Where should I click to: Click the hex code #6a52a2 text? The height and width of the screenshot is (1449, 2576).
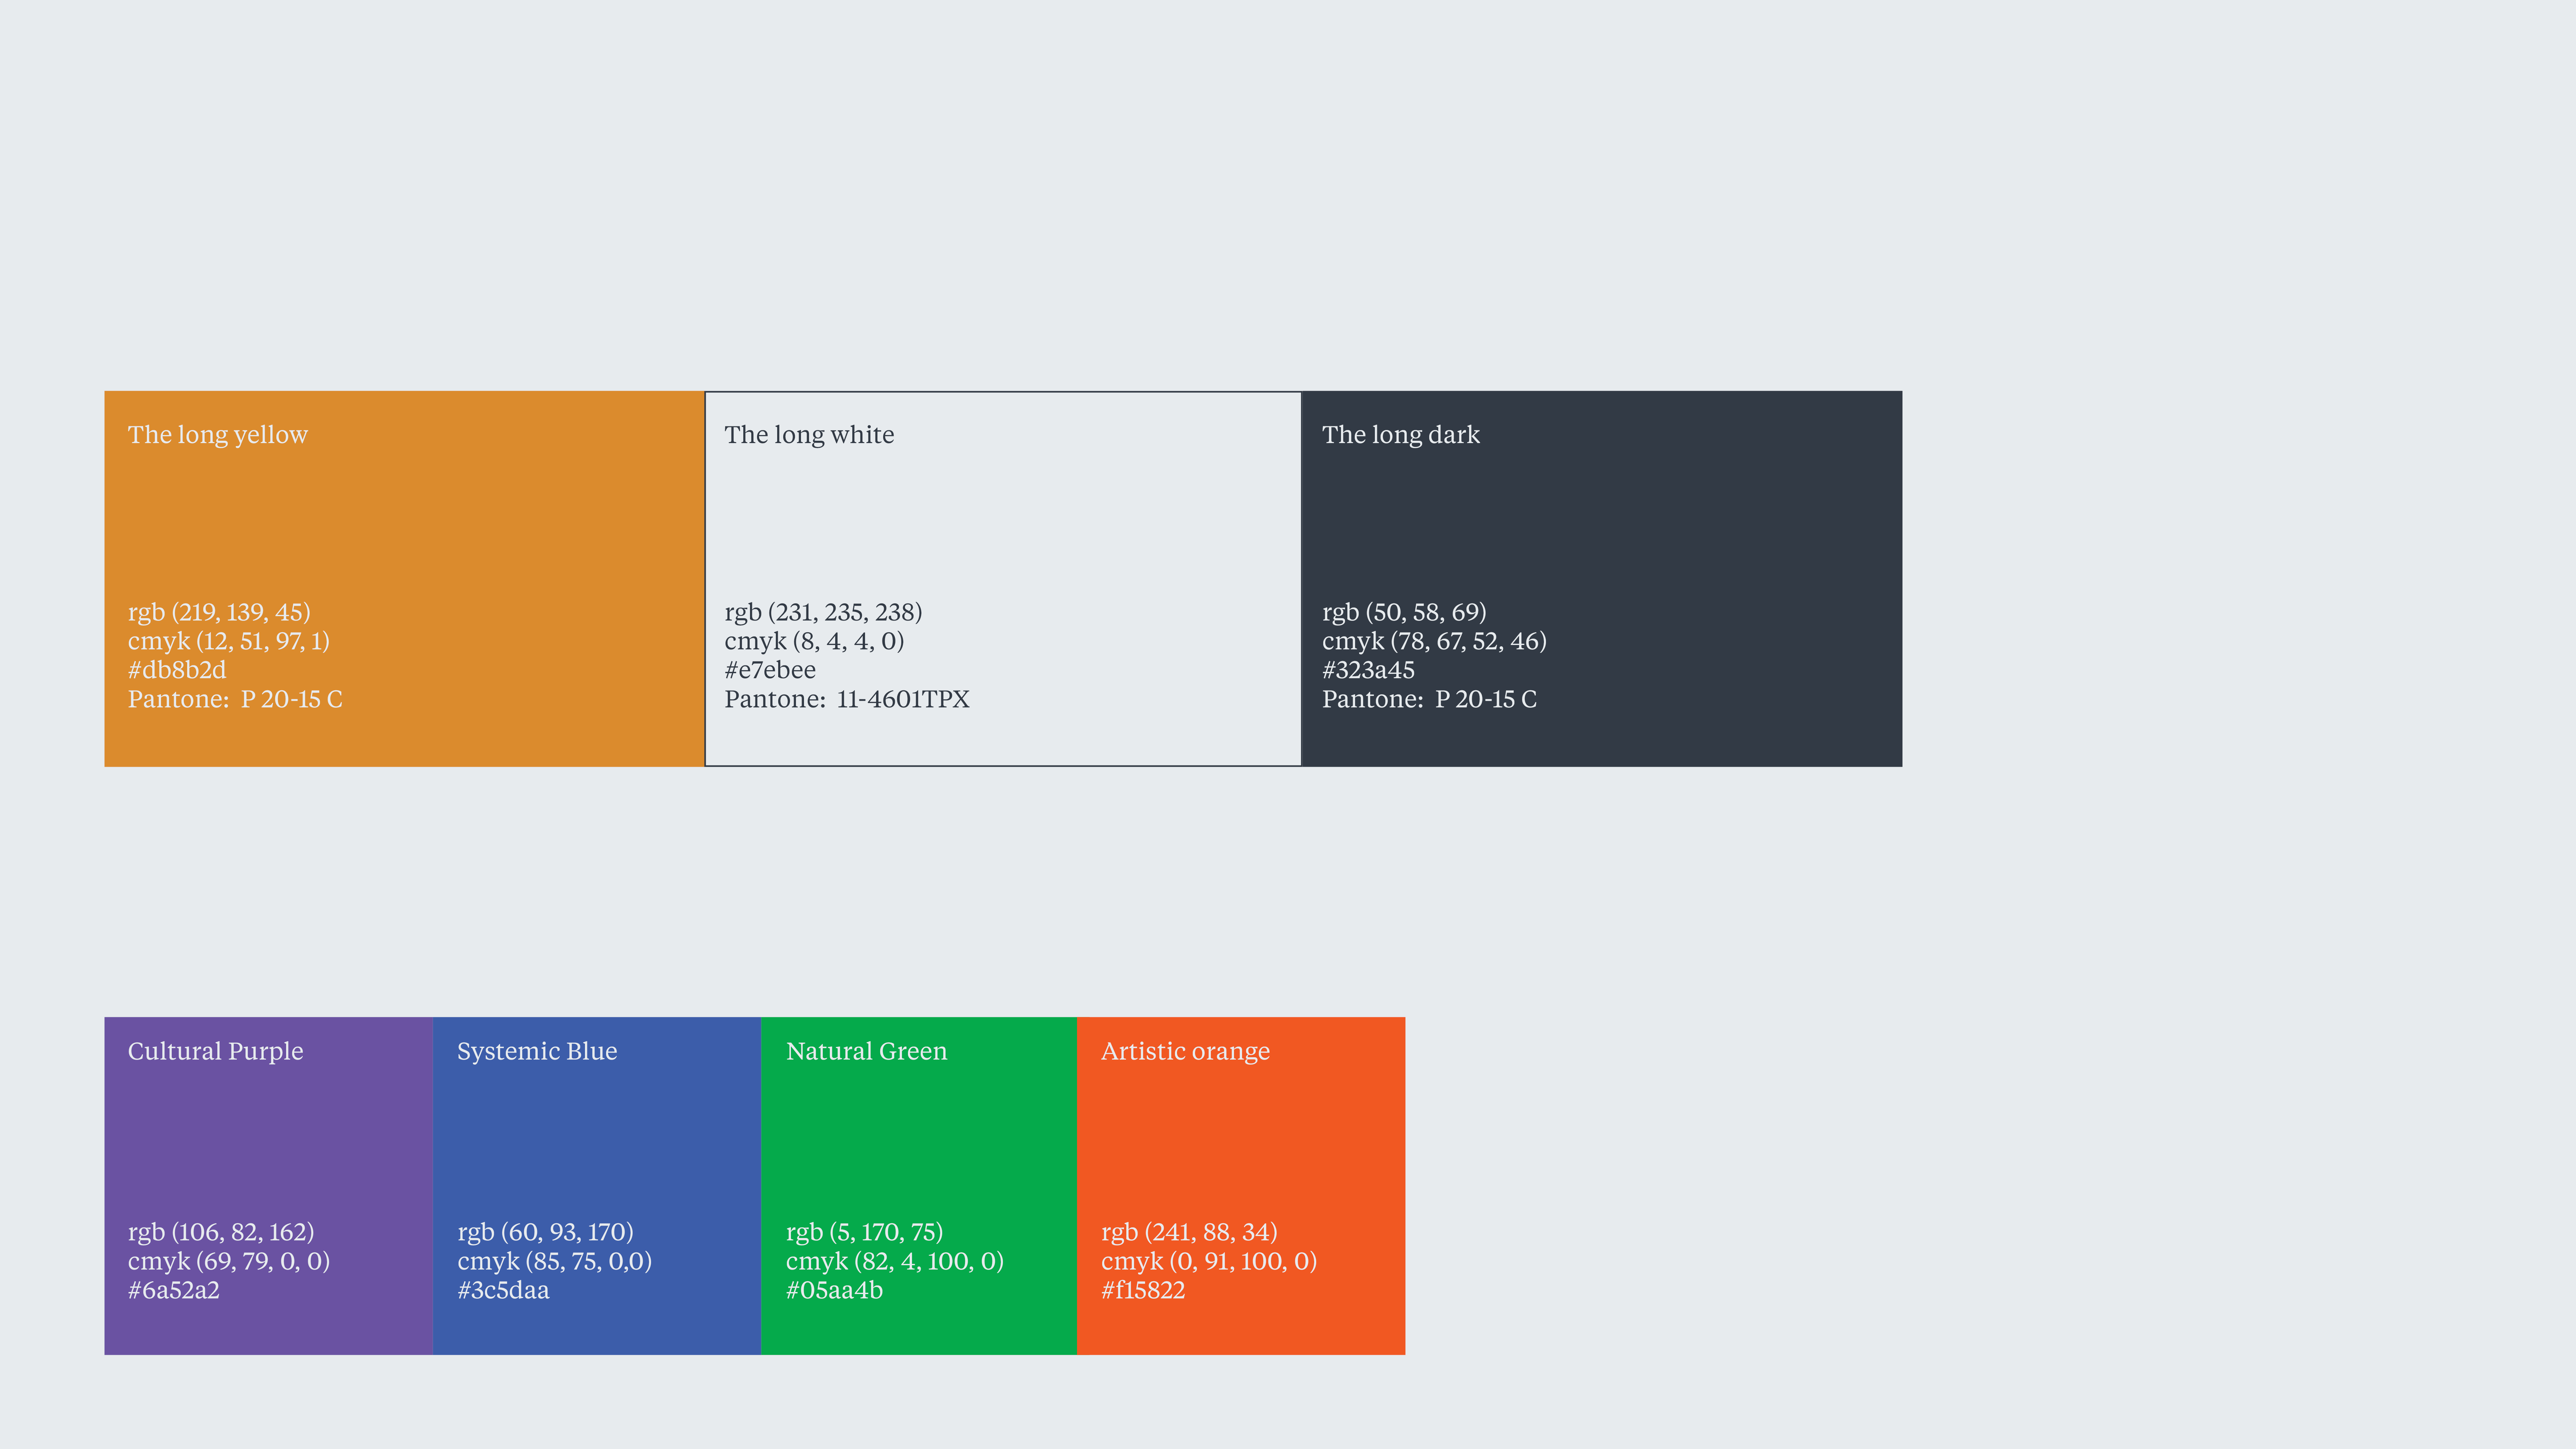174,1290
